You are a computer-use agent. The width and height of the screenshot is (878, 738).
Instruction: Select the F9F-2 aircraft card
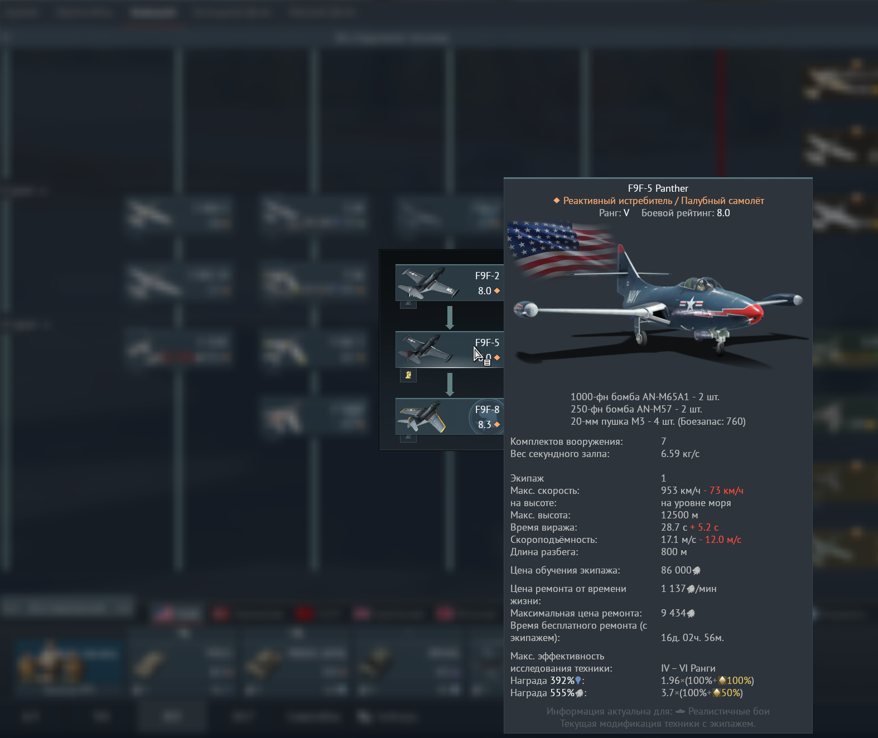[x=450, y=283]
